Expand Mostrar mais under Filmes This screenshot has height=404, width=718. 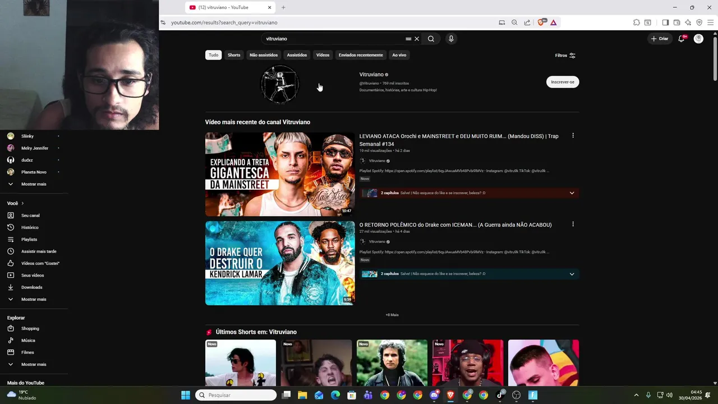34,364
